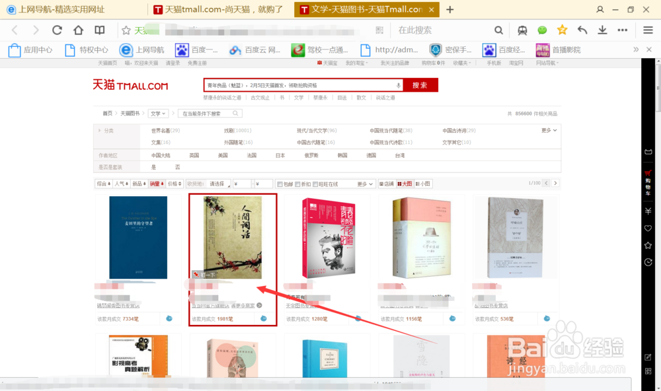Reload the page with the refresh icon
This screenshot has width=661, height=391.
[57, 30]
